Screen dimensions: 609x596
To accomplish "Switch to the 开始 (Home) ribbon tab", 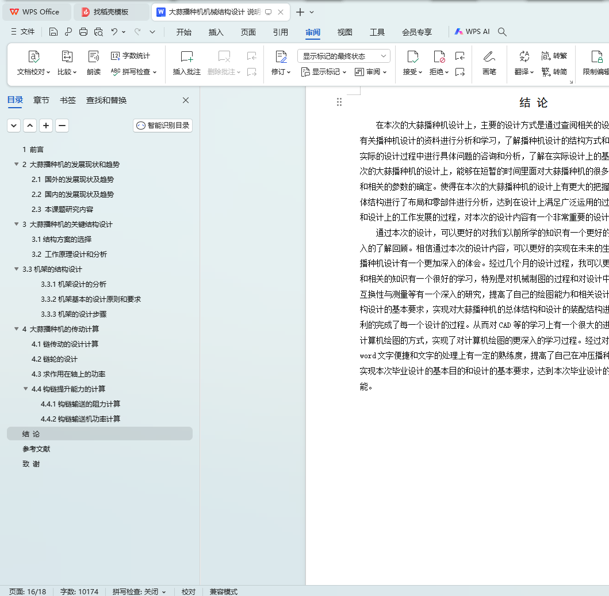I will (x=183, y=32).
